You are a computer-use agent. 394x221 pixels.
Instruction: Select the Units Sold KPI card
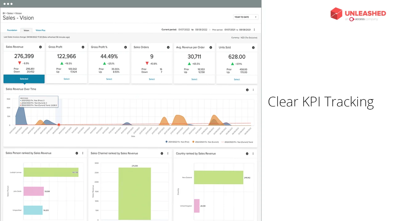(x=237, y=79)
